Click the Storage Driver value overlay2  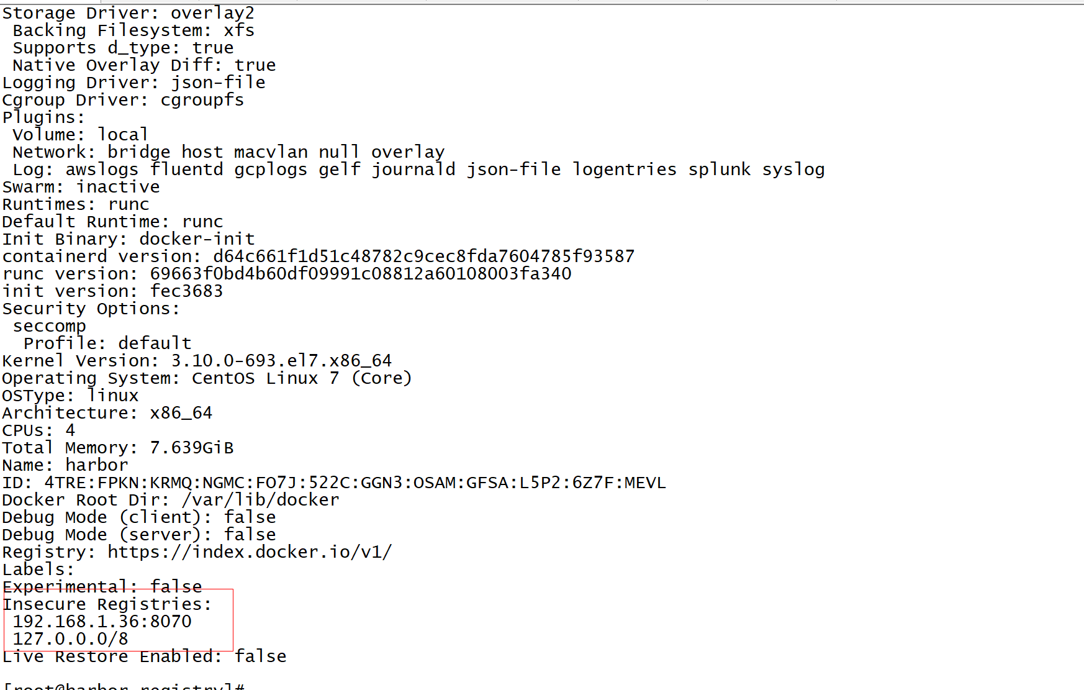(212, 13)
